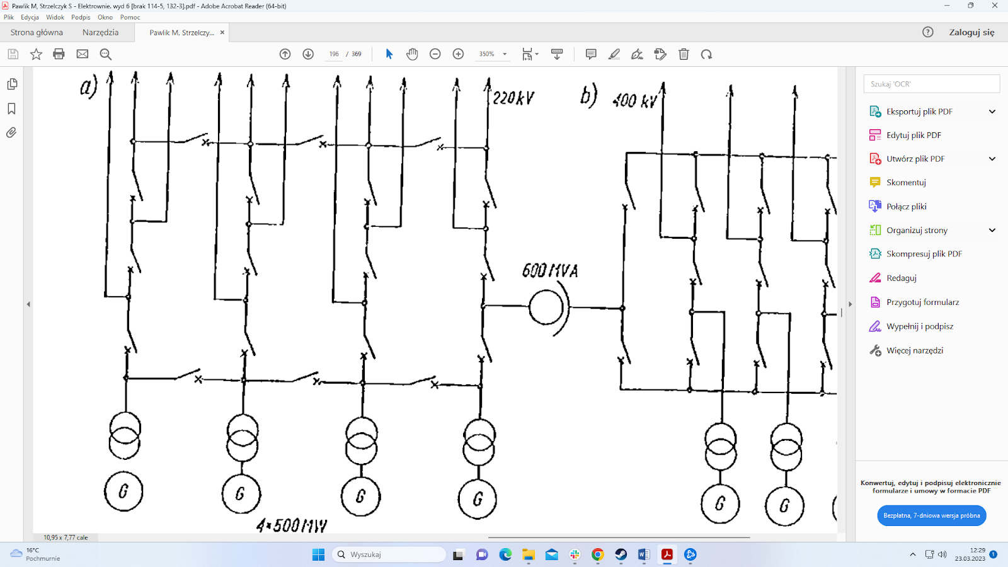The height and width of the screenshot is (567, 1008).
Task: Open the page thumbnails panel
Action: pos(11,84)
